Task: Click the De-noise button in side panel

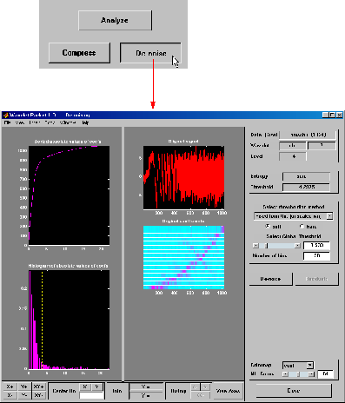Action: pos(270,279)
